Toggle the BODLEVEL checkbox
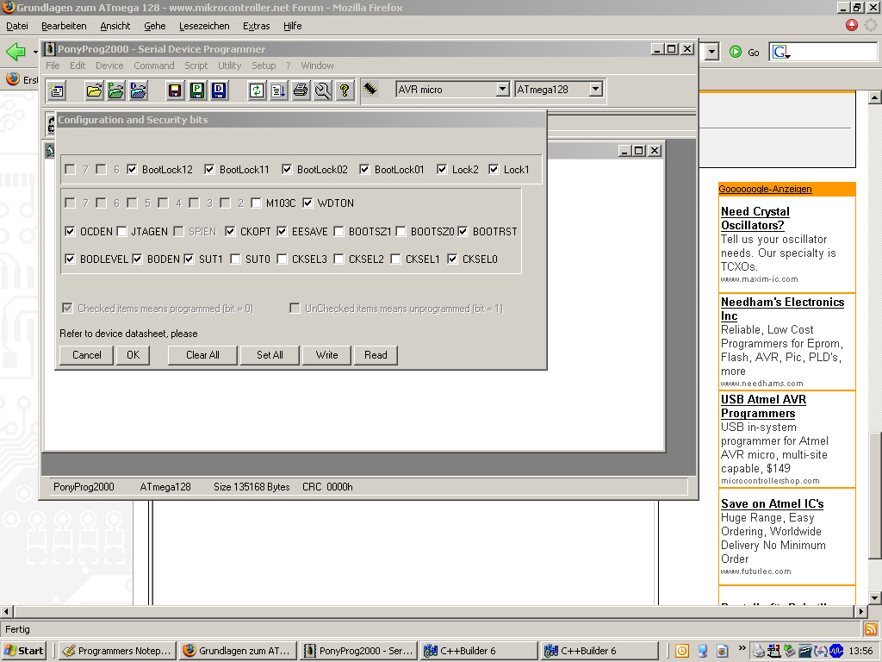 pos(70,259)
